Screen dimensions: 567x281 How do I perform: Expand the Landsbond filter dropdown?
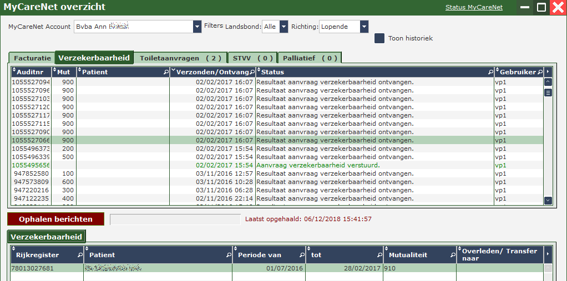[283, 27]
